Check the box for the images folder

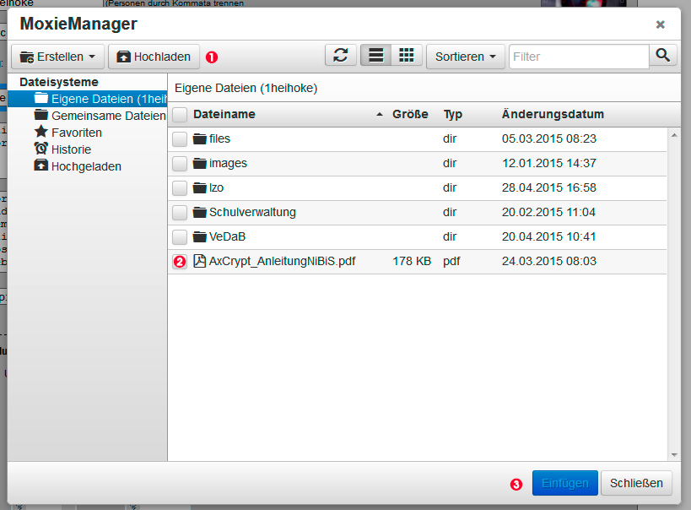pyautogui.click(x=180, y=163)
